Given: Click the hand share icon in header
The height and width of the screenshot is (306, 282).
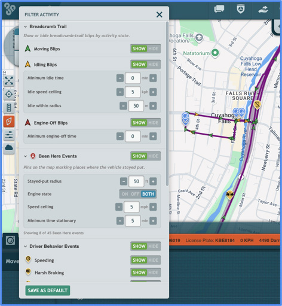Looking at the screenshot, I should [x=263, y=10].
